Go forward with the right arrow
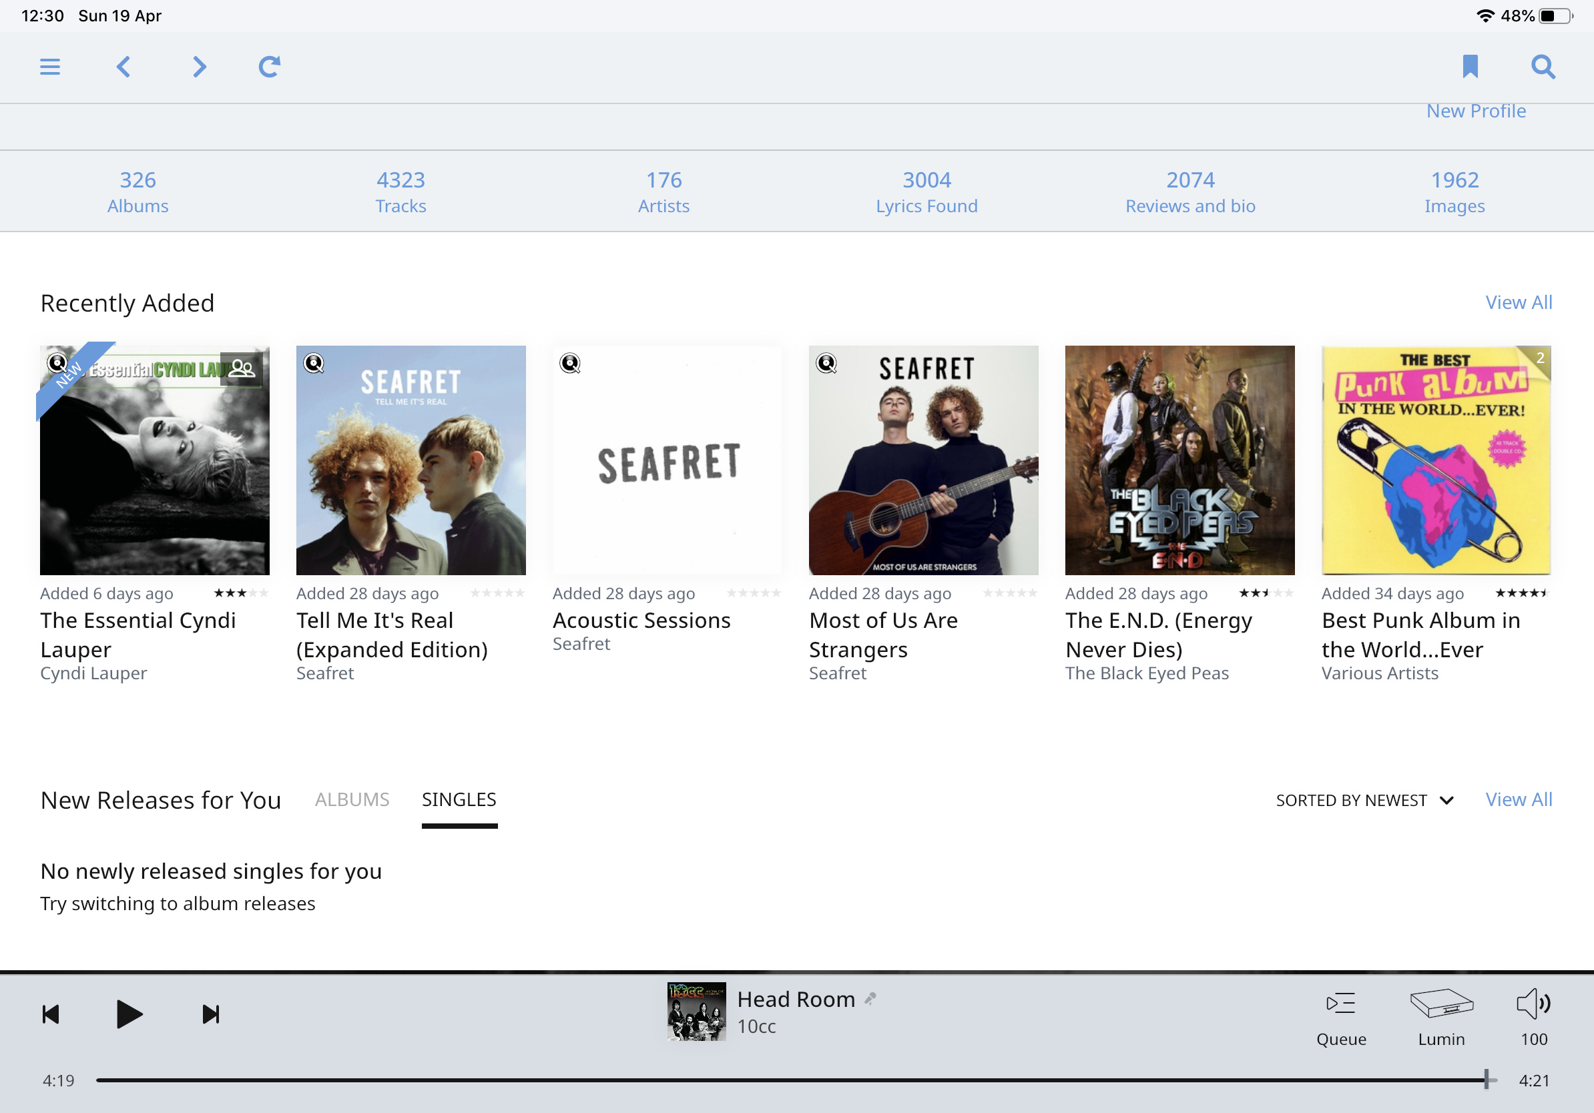This screenshot has width=1594, height=1113. coord(199,67)
